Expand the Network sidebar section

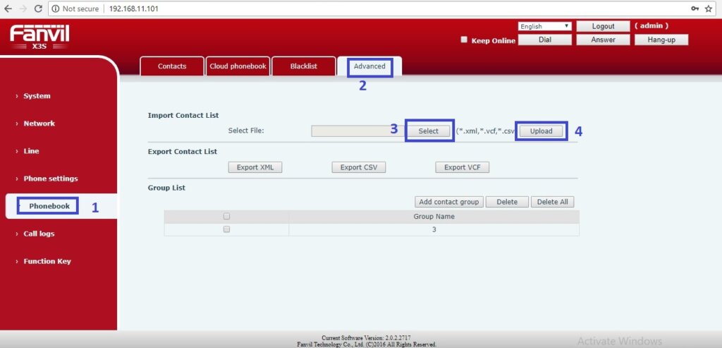point(39,124)
